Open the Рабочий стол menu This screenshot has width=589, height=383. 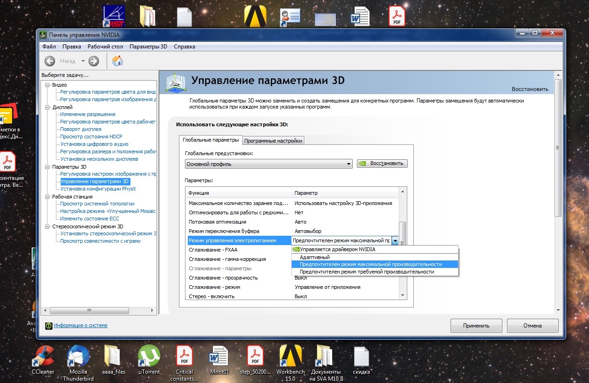point(105,47)
